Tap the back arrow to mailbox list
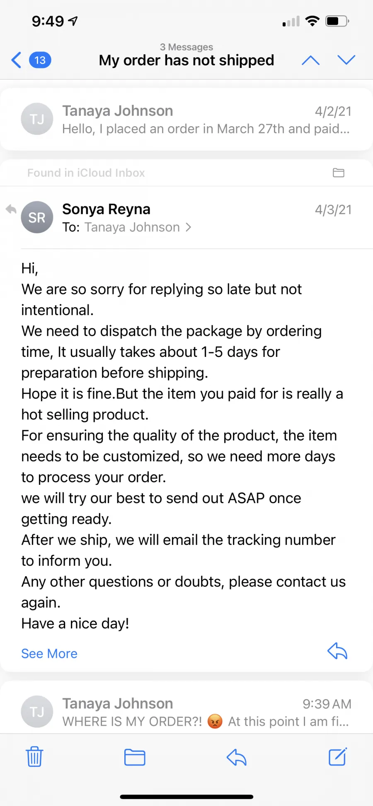 coord(16,60)
